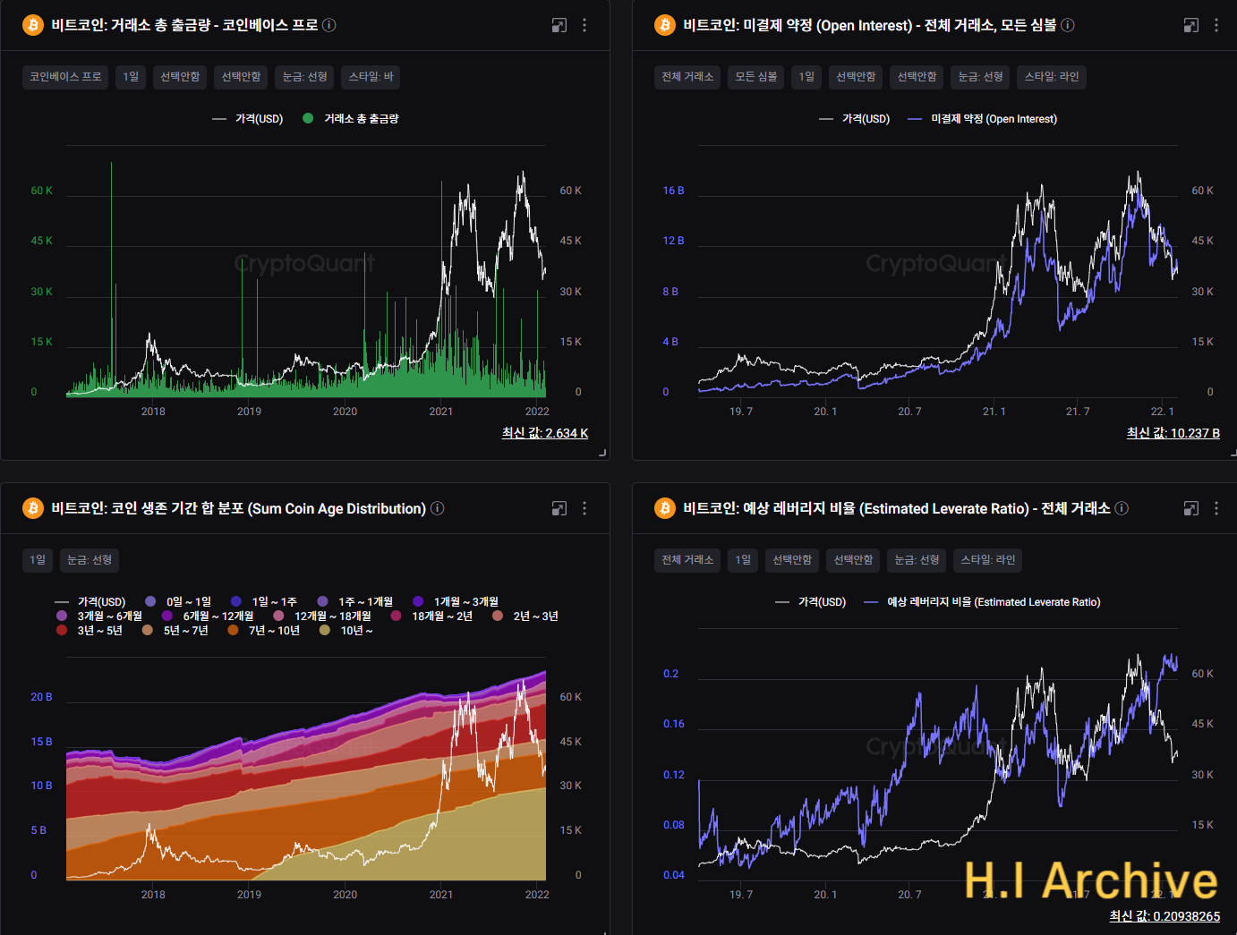
Task: Click 최신 값: 2.634 K link
Action: [x=545, y=433]
